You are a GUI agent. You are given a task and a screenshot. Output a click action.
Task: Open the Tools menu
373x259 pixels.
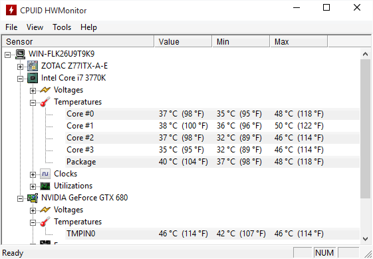(62, 27)
